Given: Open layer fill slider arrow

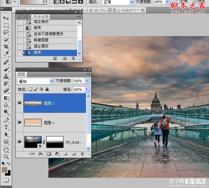Looking at the screenshot, I should click(87, 89).
